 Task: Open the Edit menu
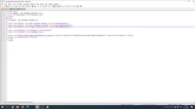6,4
